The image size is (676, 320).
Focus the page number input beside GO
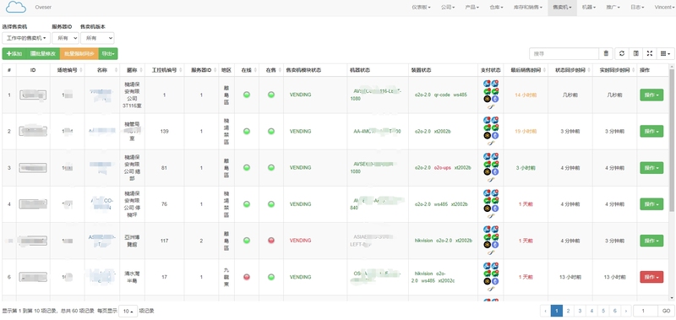(646, 311)
